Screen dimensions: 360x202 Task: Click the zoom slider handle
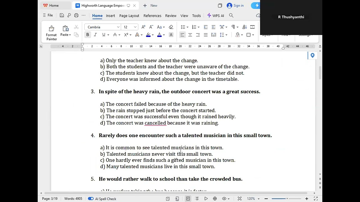point(287,199)
